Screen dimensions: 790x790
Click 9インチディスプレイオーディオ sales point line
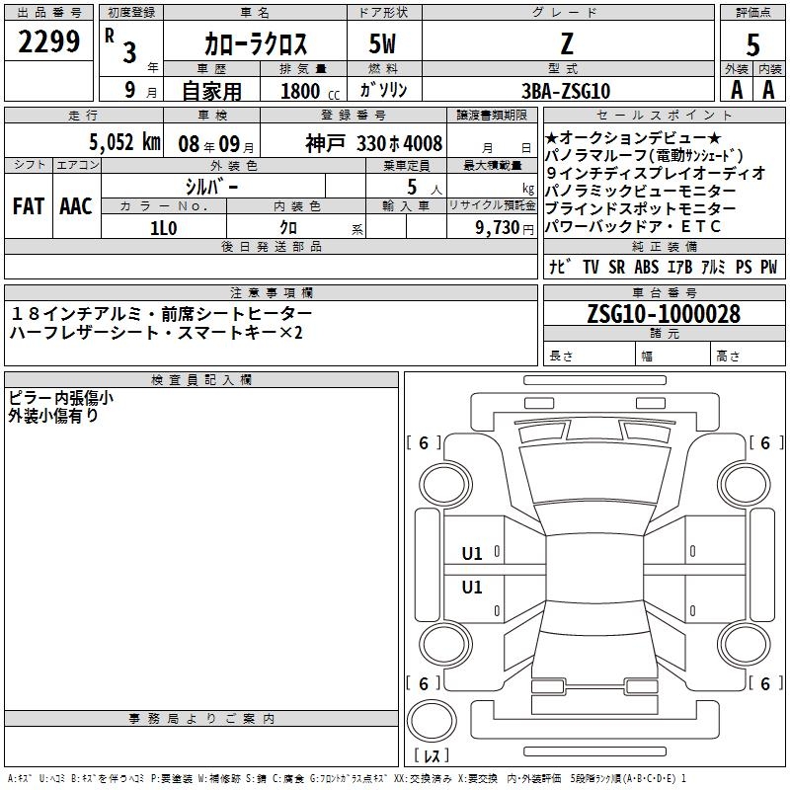pos(656,173)
